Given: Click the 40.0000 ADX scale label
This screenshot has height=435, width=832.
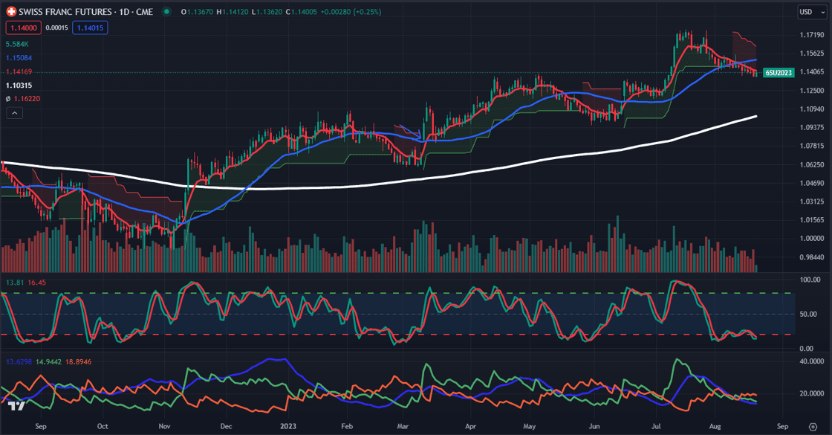Looking at the screenshot, I should click(812, 361).
